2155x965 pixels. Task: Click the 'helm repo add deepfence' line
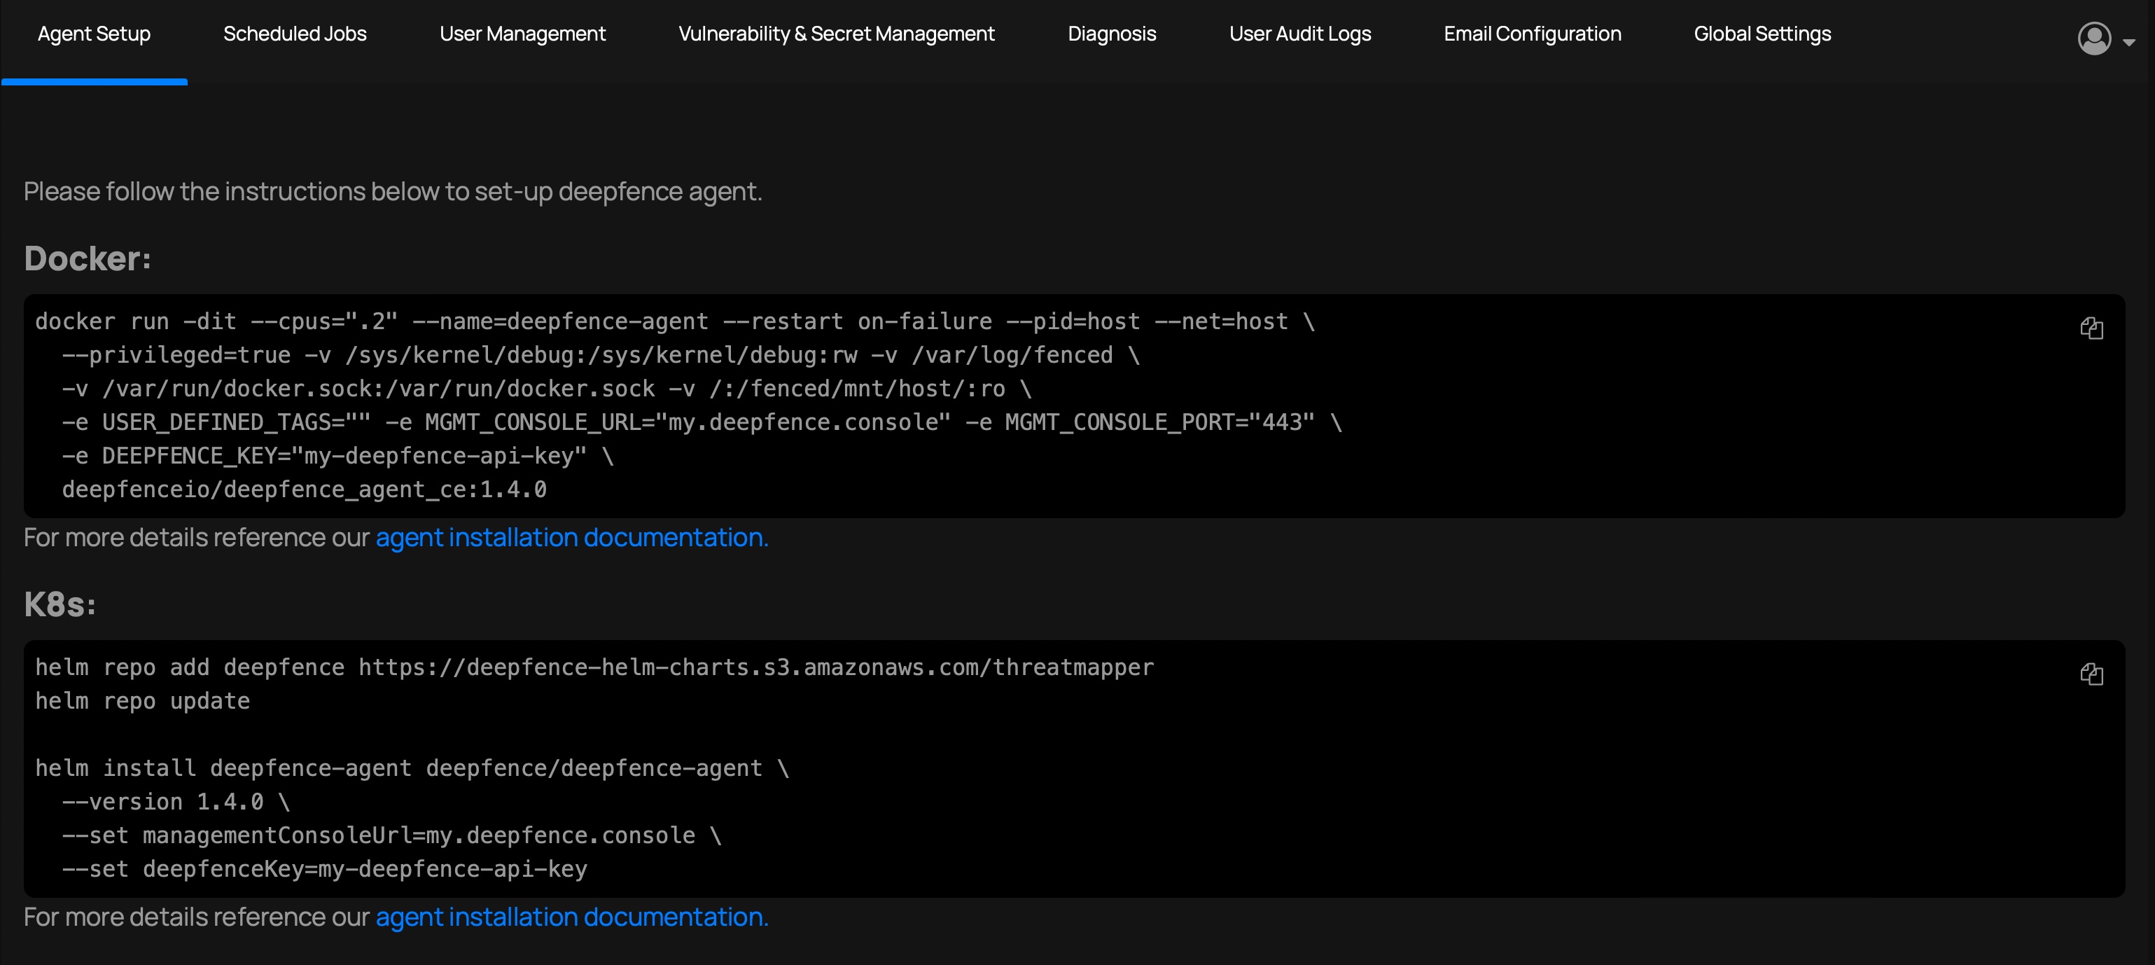pos(594,668)
